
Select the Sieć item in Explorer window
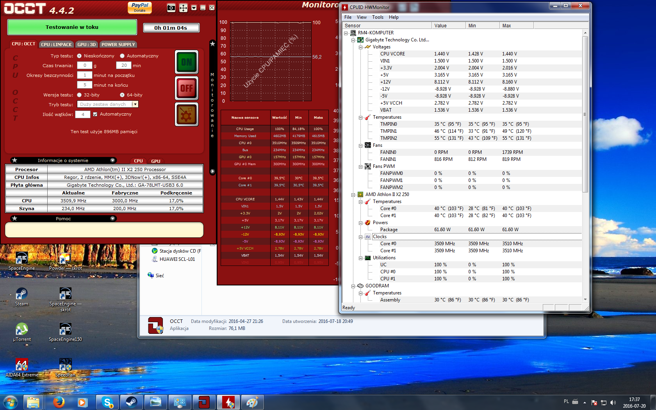(x=156, y=275)
